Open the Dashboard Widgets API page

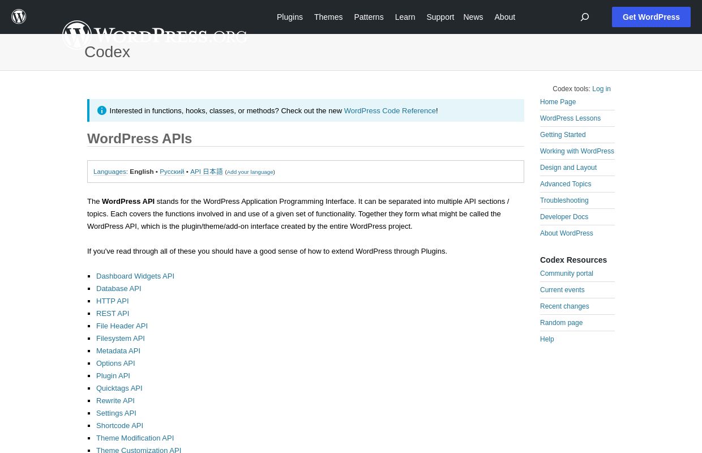point(135,276)
